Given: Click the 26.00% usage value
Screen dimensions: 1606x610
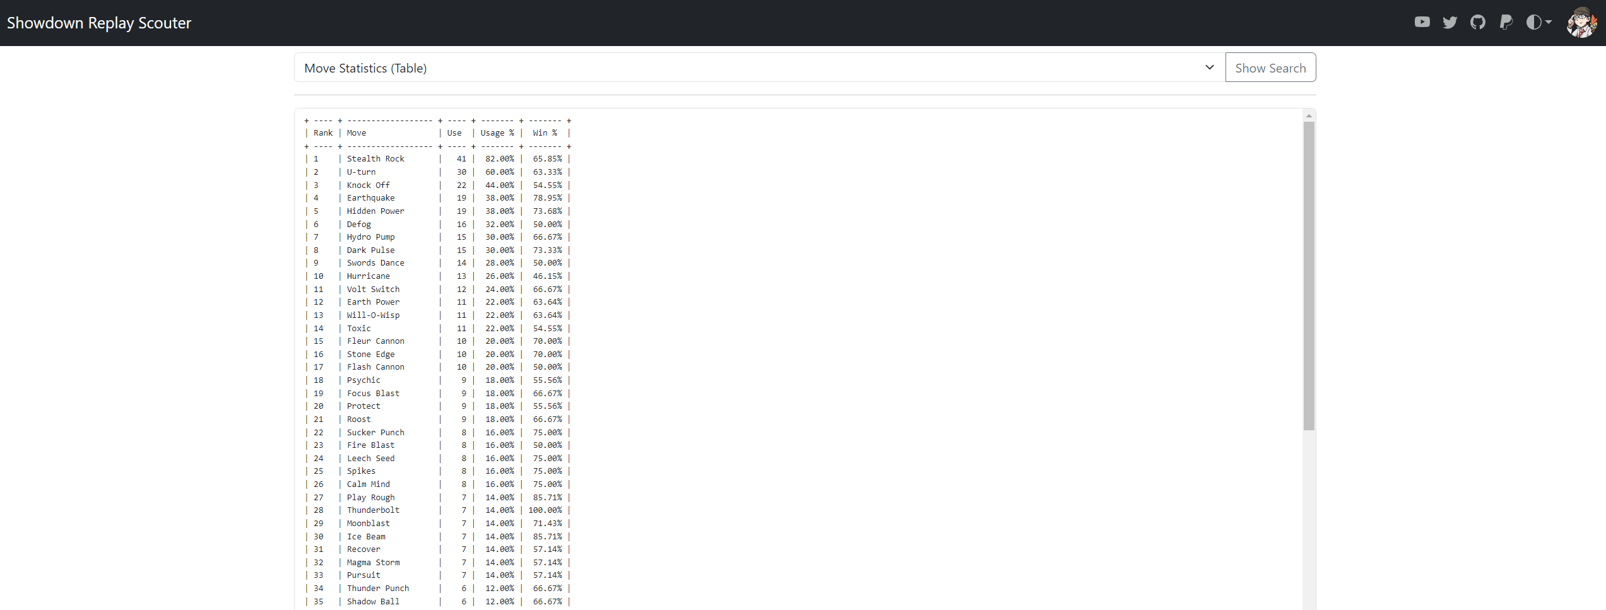Looking at the screenshot, I should click(x=500, y=276).
